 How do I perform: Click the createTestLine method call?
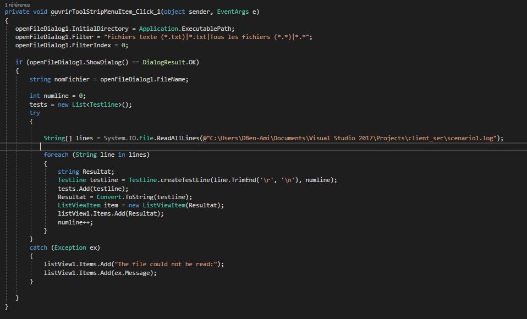point(185,180)
